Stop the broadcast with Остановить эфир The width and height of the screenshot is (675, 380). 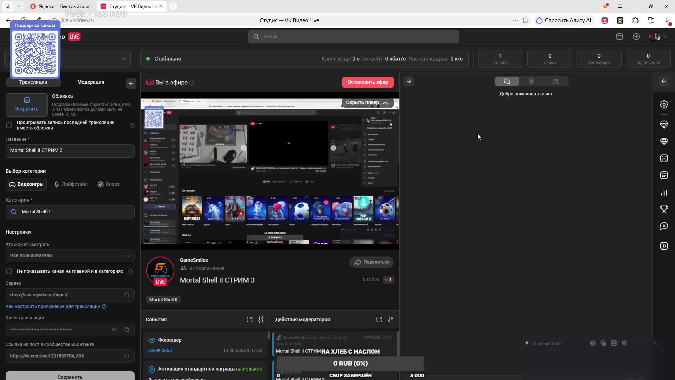368,82
